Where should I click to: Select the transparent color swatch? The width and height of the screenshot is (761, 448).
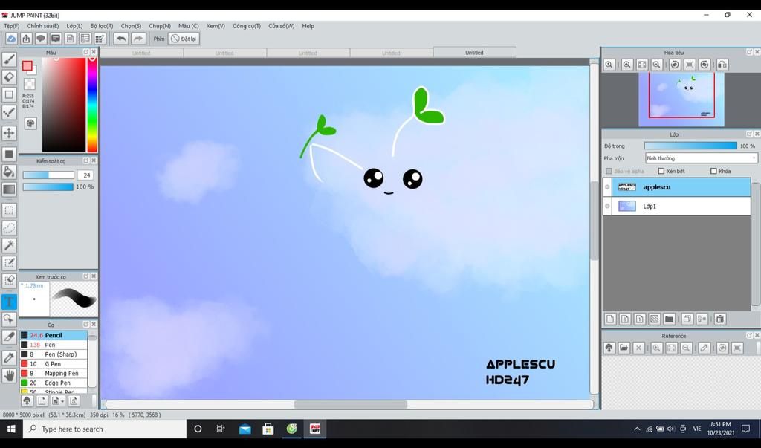coord(30,85)
